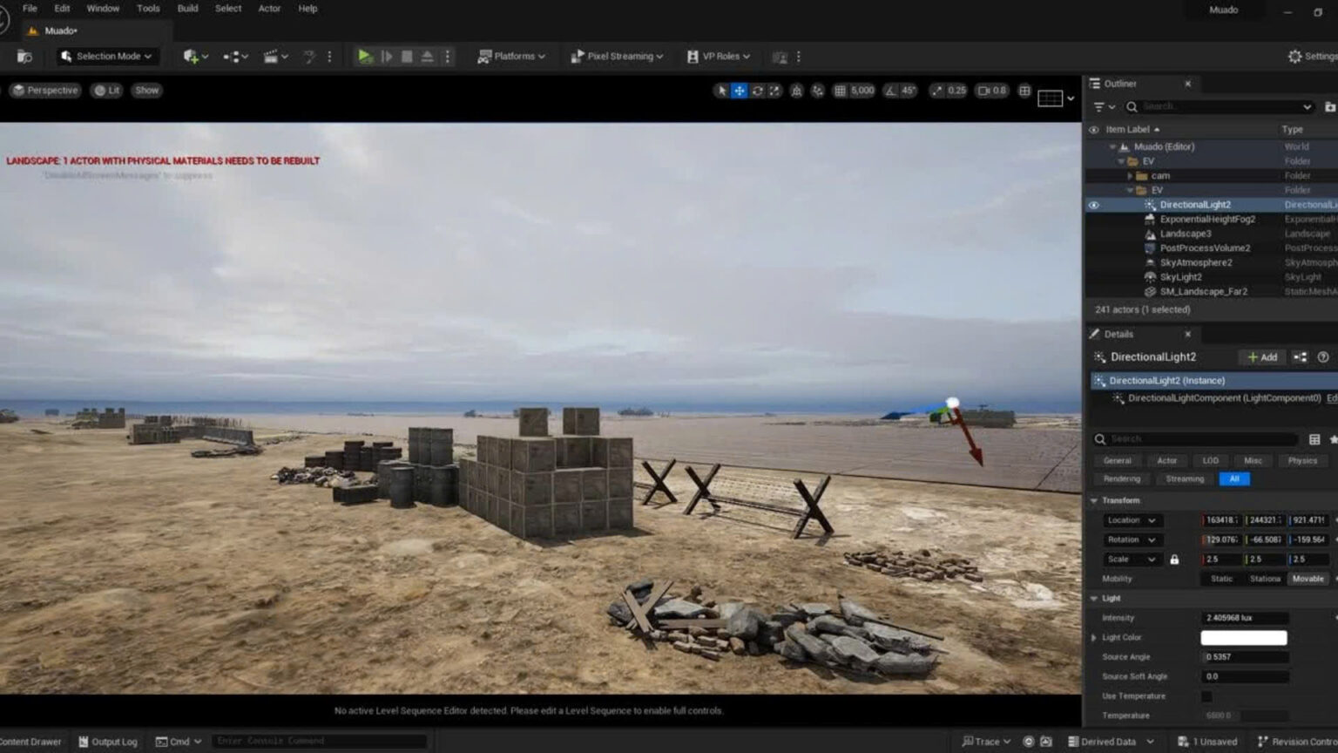Image resolution: width=1338 pixels, height=753 pixels.
Task: Open the File menu
Action: (30, 9)
